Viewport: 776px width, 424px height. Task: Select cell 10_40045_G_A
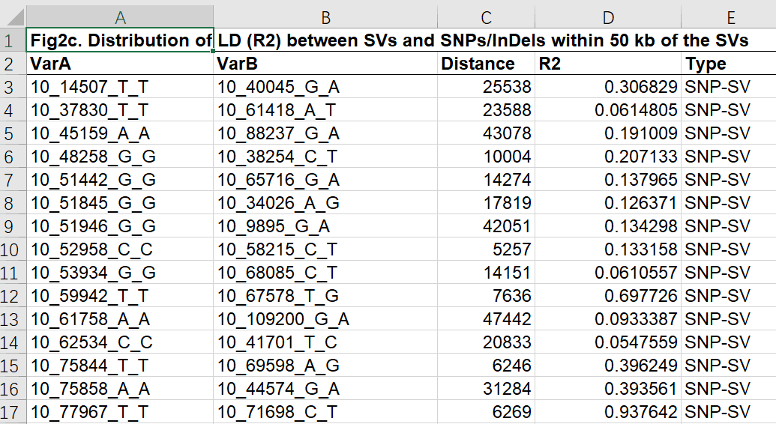(x=325, y=87)
